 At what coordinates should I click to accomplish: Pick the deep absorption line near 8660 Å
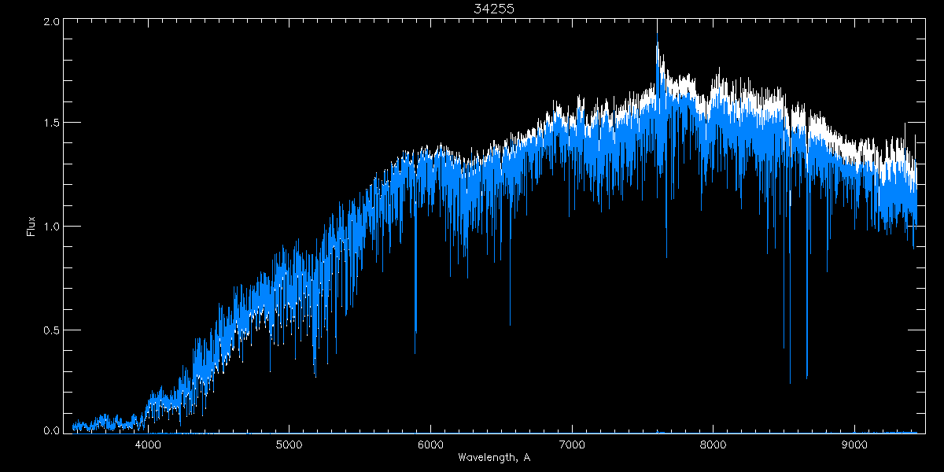point(807,378)
